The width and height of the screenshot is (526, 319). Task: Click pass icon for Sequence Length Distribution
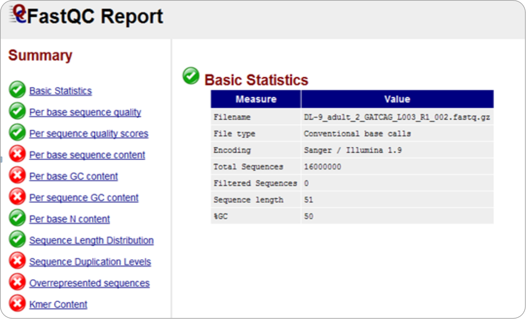coord(17,239)
